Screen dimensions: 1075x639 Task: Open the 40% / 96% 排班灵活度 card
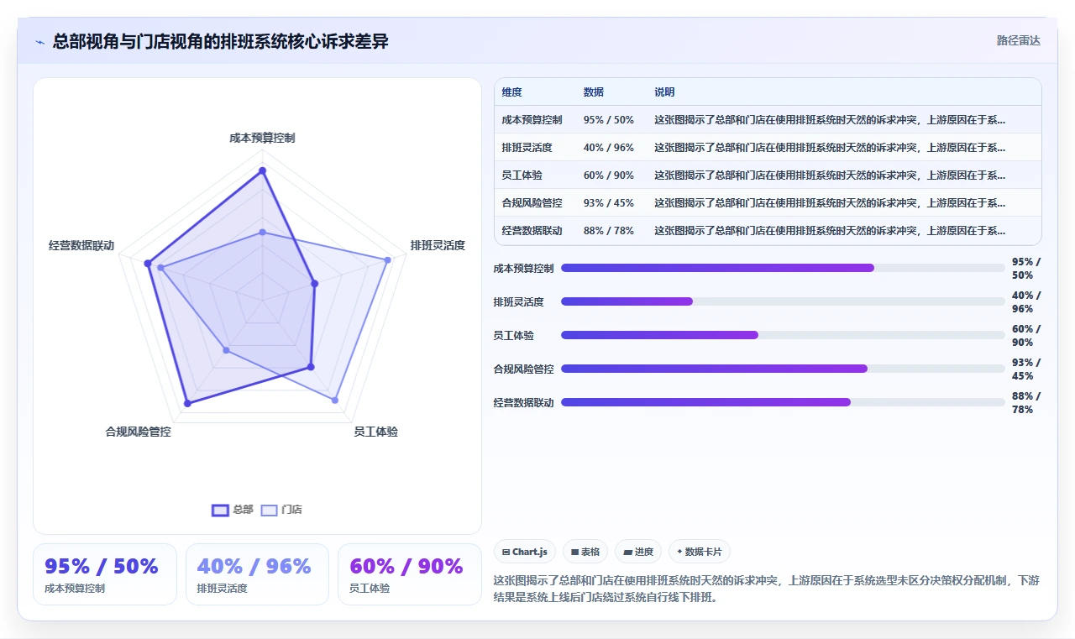(x=257, y=574)
